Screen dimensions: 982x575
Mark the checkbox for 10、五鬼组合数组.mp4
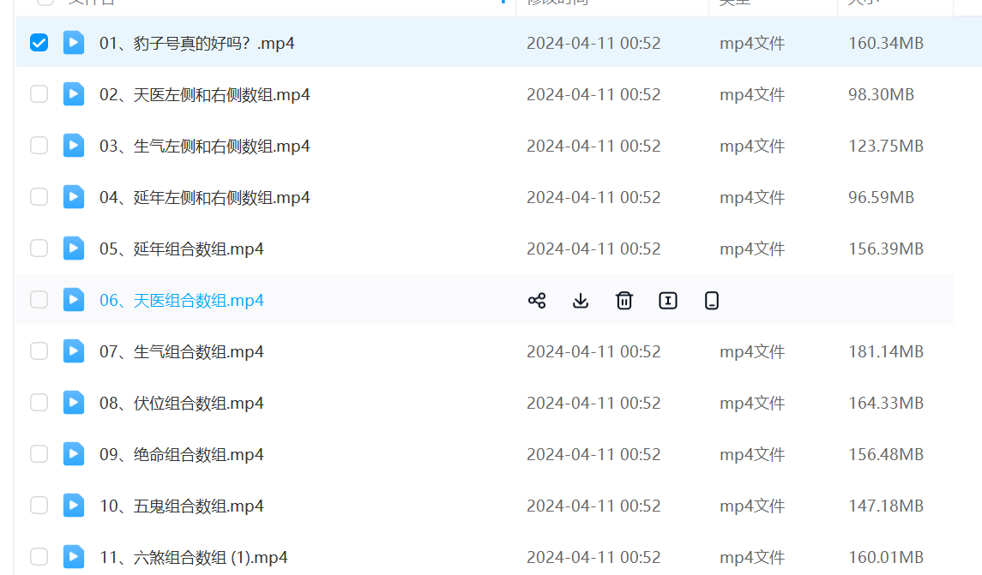click(39, 506)
